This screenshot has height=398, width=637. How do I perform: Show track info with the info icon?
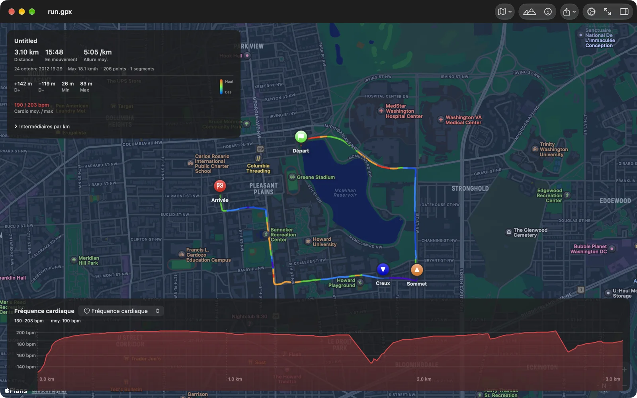coord(548,12)
